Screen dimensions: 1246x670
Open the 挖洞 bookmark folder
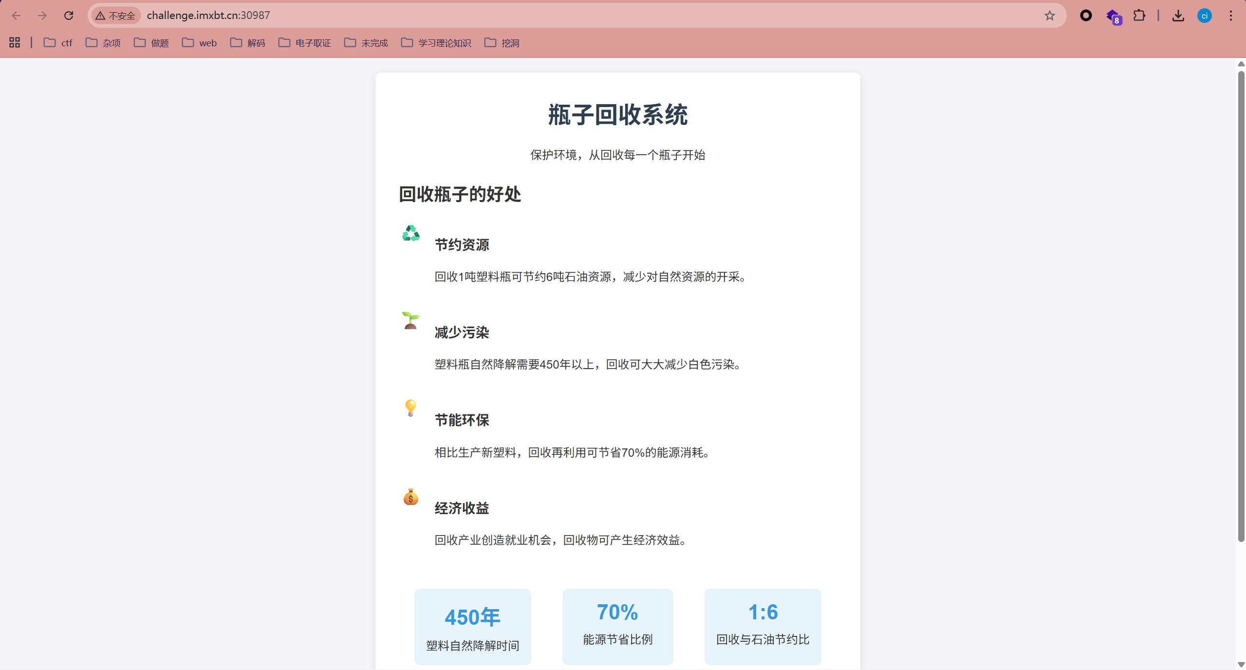[x=502, y=43]
